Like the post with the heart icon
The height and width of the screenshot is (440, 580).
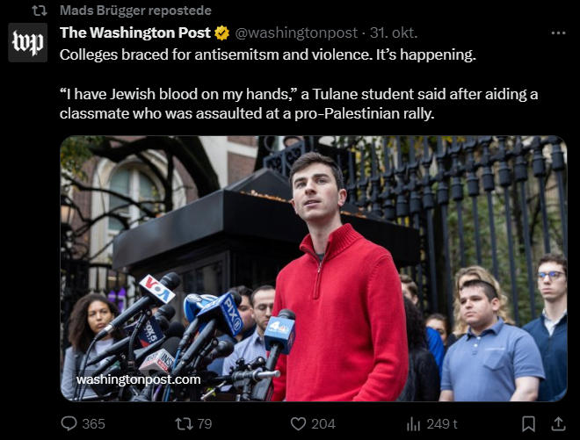(x=299, y=423)
